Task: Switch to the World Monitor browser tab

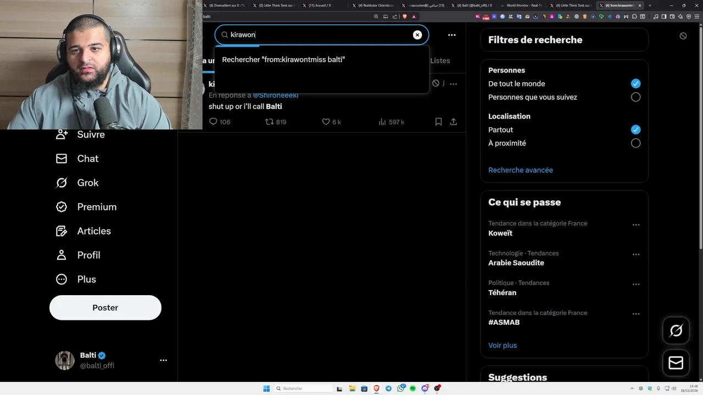Action: coord(521,5)
